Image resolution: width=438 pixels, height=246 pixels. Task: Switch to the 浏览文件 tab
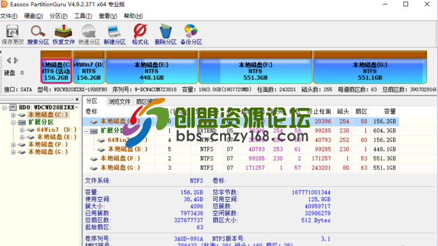[x=120, y=101]
